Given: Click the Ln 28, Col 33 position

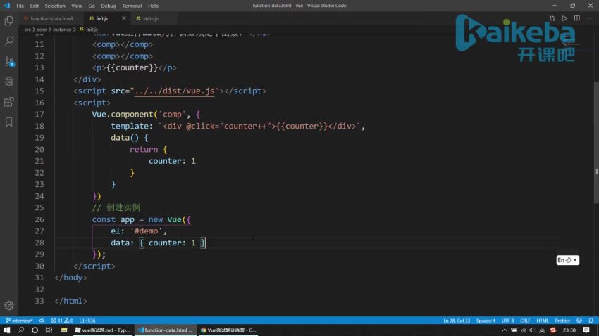Looking at the screenshot, I should (457, 321).
